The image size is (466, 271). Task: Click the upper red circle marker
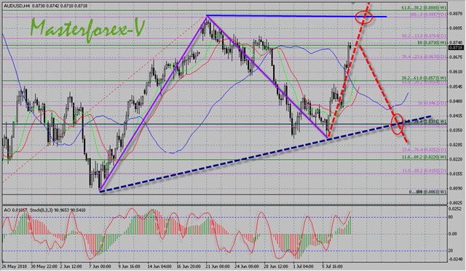364,17
